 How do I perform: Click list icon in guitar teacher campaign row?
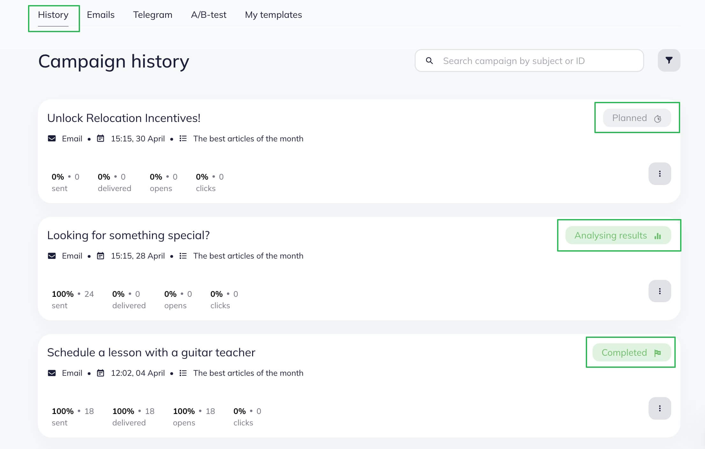(x=183, y=373)
